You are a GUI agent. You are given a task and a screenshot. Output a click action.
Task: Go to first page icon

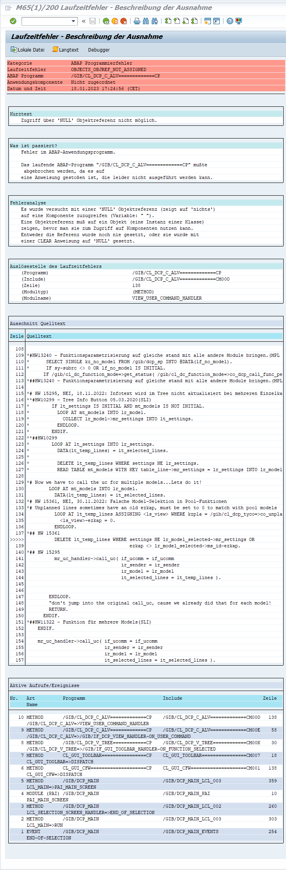tap(168, 21)
